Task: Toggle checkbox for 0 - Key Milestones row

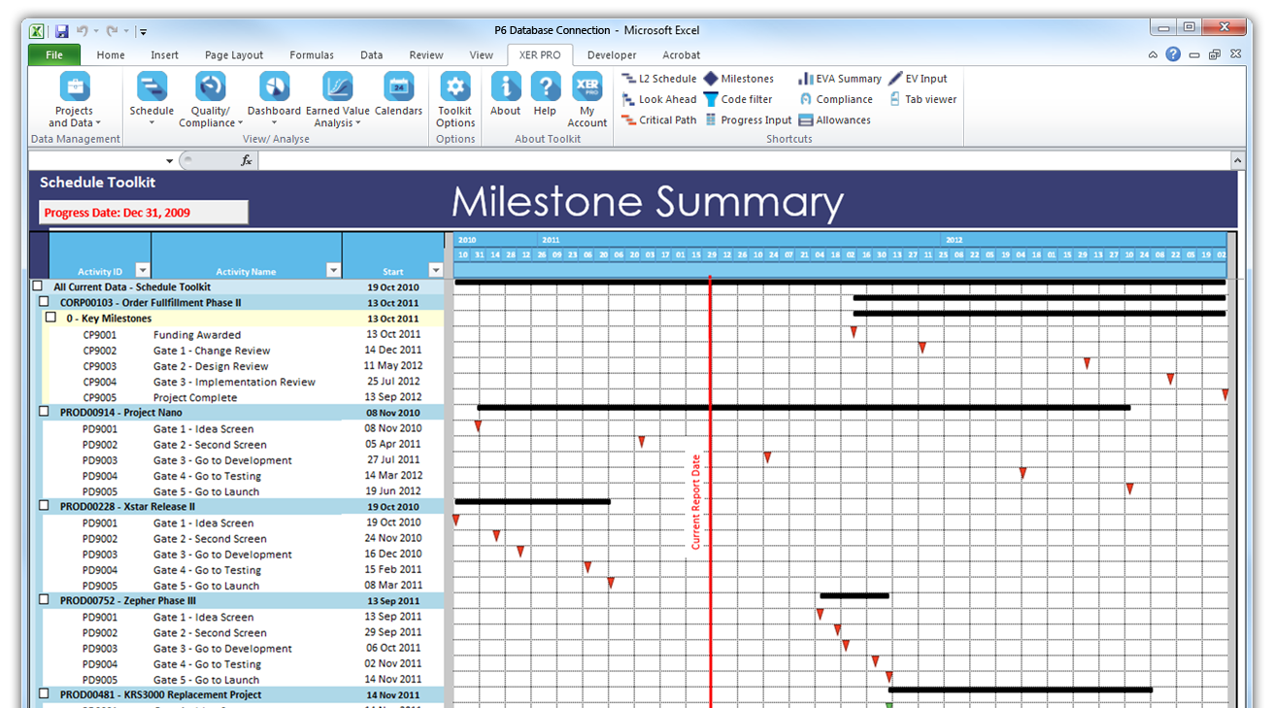Action: coord(50,318)
